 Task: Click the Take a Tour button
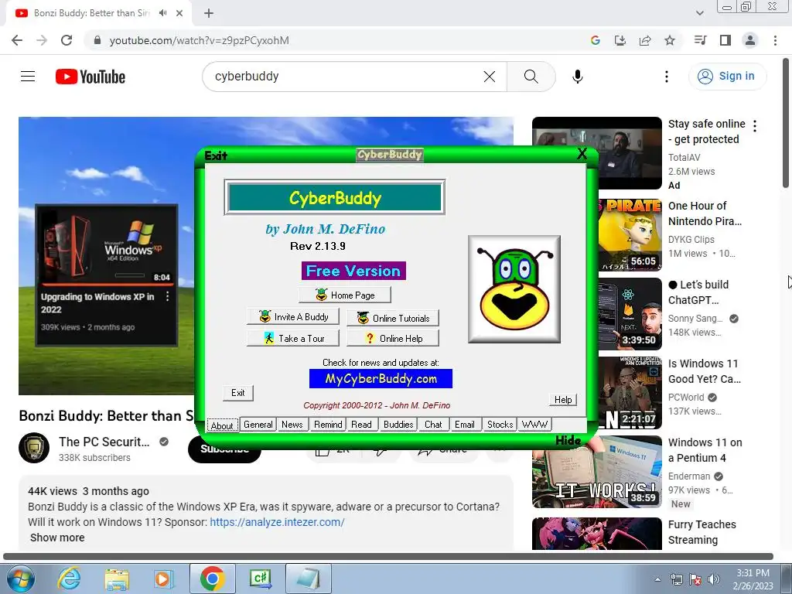(293, 339)
